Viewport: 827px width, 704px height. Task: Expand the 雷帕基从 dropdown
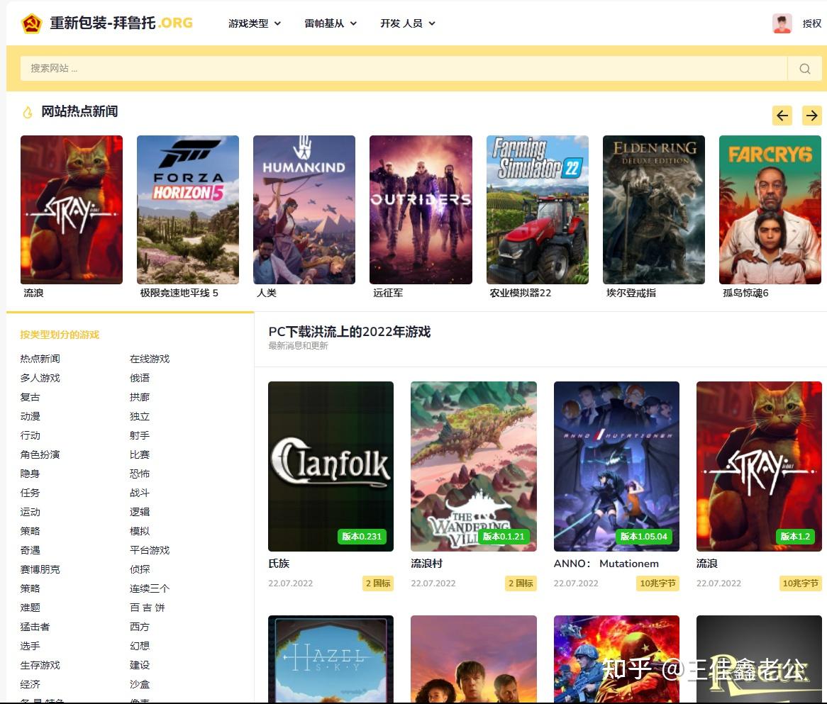[x=331, y=23]
